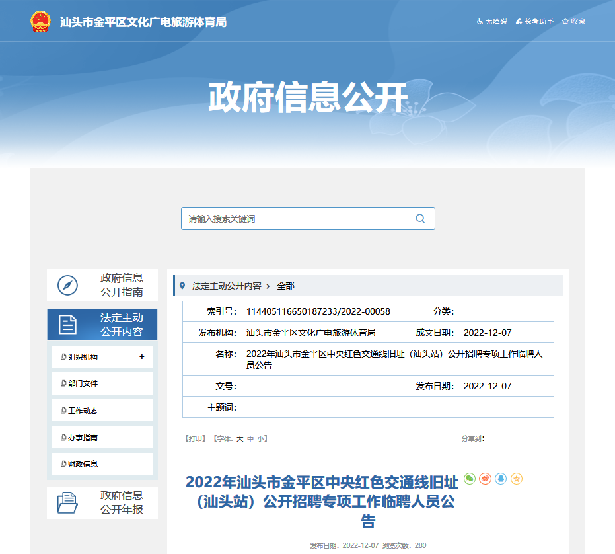Click the national emblem logo in the header
The width and height of the screenshot is (615, 554).
pyautogui.click(x=40, y=22)
